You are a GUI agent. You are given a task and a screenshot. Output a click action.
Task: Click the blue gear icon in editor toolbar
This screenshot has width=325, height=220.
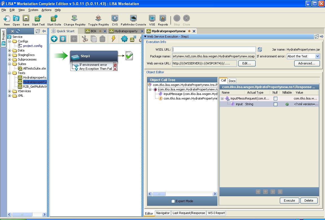[124, 39]
